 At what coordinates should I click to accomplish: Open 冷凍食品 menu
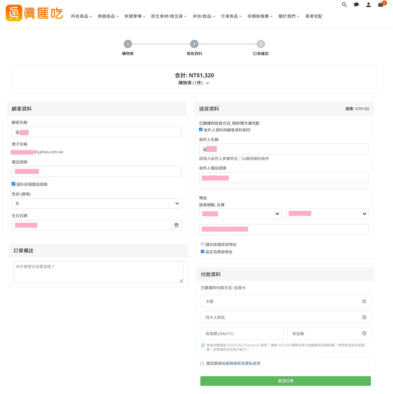tap(231, 17)
